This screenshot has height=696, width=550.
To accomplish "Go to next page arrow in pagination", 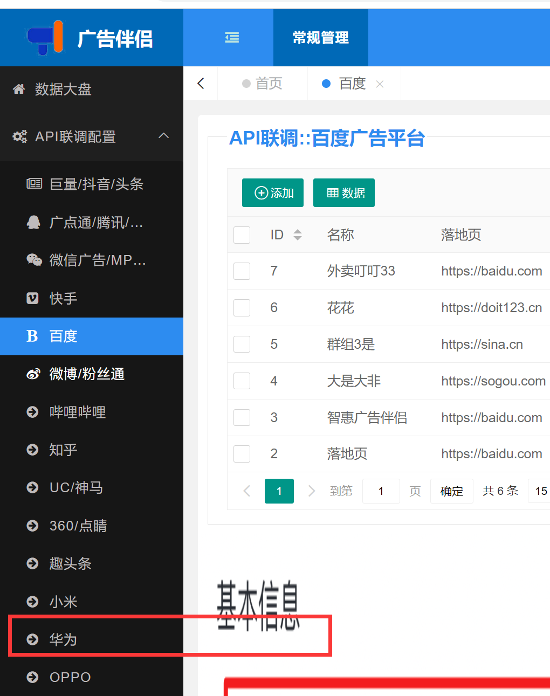I will (311, 491).
